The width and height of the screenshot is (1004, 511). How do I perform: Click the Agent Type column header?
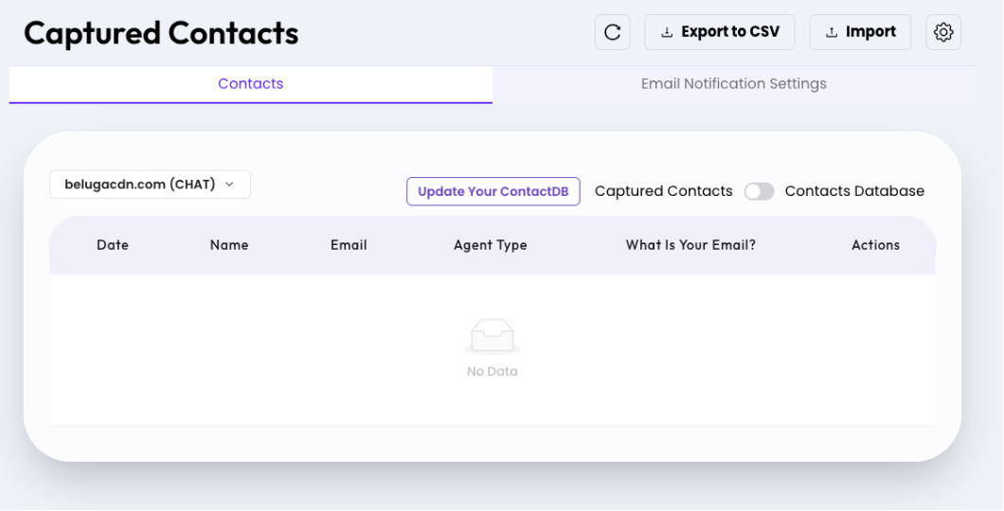[491, 245]
